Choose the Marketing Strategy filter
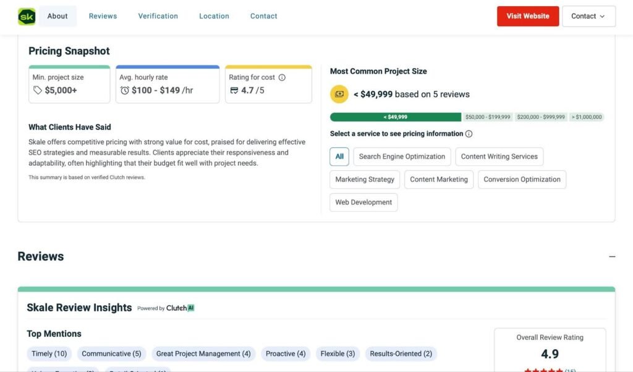This screenshot has height=372, width=633. 365,180
